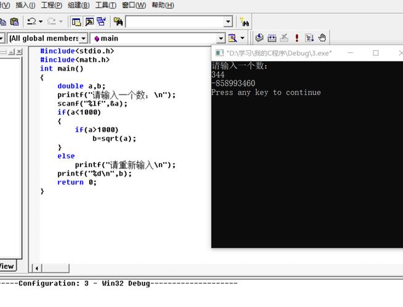Image resolution: width=403 pixels, height=307 pixels.
Task: Click the Go debug icon
Action: pos(309,38)
